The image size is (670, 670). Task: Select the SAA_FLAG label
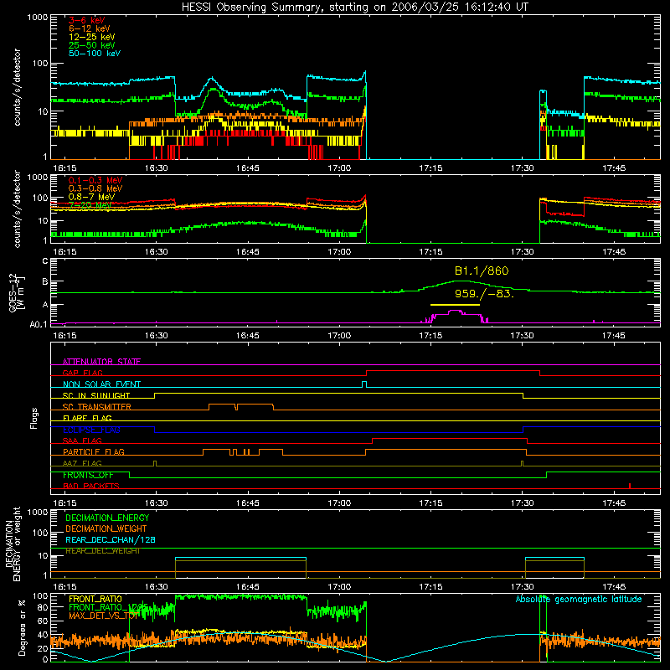82,441
